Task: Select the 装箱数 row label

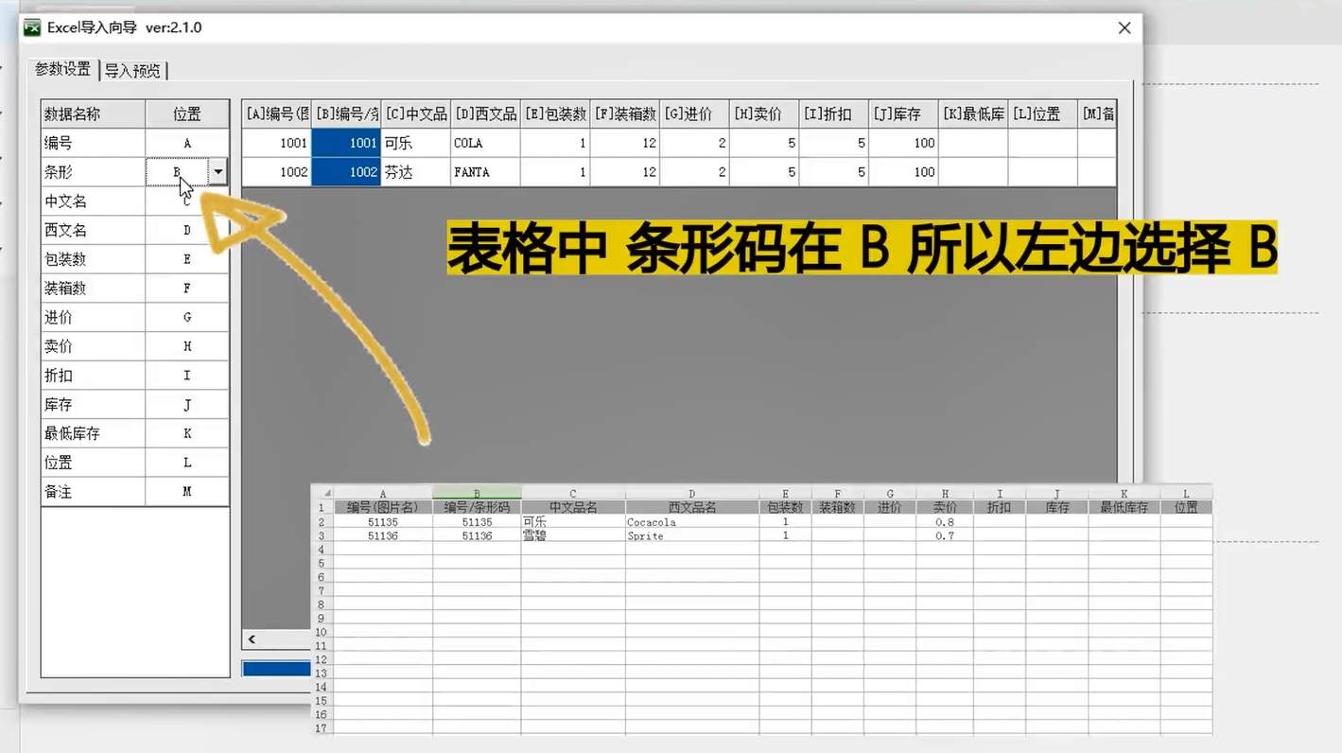Action: click(x=94, y=289)
